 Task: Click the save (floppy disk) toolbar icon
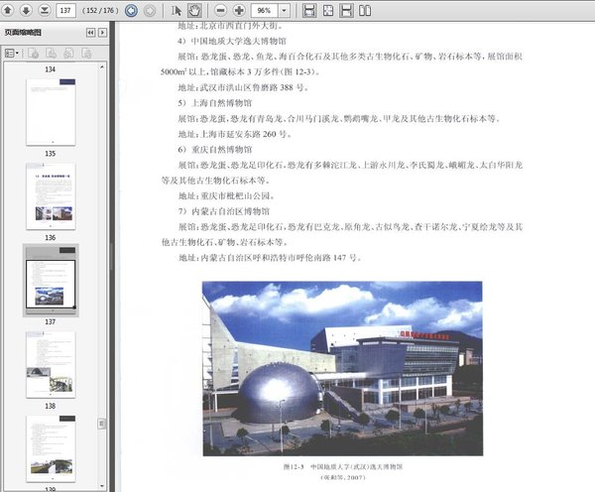pos(309,10)
